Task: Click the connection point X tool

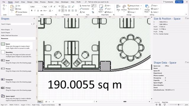Action: coord(93,9)
